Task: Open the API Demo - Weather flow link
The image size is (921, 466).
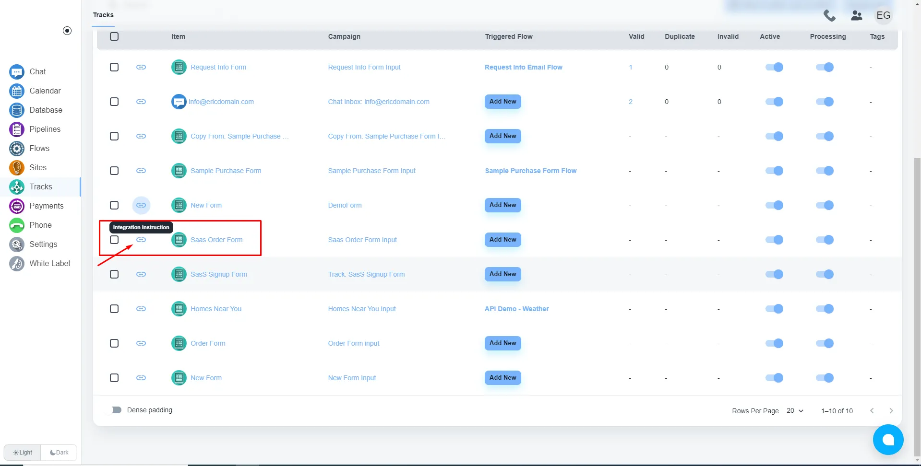Action: click(x=517, y=309)
